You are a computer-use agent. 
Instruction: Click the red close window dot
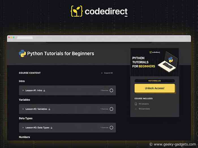click(9, 37)
